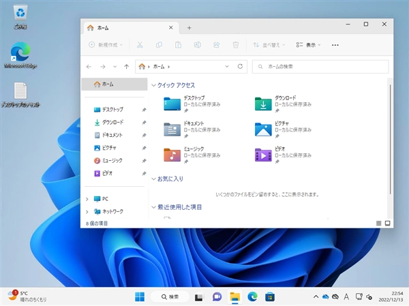Screen dimensions: 409x306
Task: Open the 並べ替え sort dropdown
Action: [x=269, y=45]
